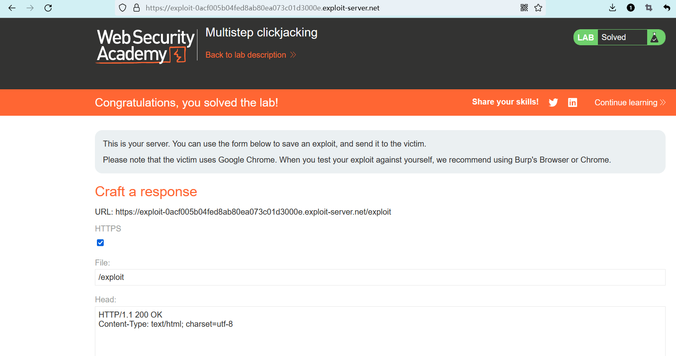Click into the File path input field
676x356 pixels.
click(380, 277)
